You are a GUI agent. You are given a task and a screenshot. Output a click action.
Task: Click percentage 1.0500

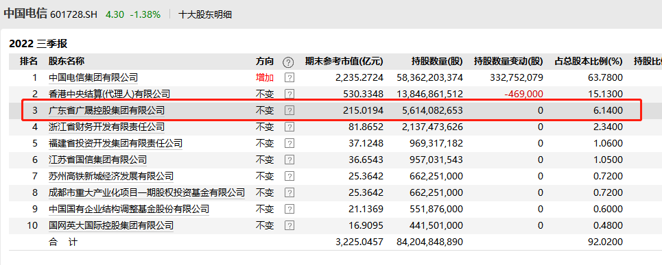(x=608, y=160)
